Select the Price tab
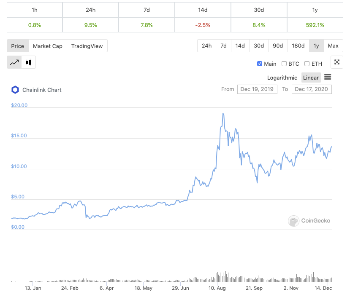Screen dimensions: 350x294 (x=18, y=46)
